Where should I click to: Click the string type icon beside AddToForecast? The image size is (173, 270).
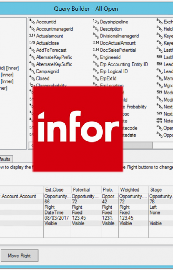[x=32, y=50]
